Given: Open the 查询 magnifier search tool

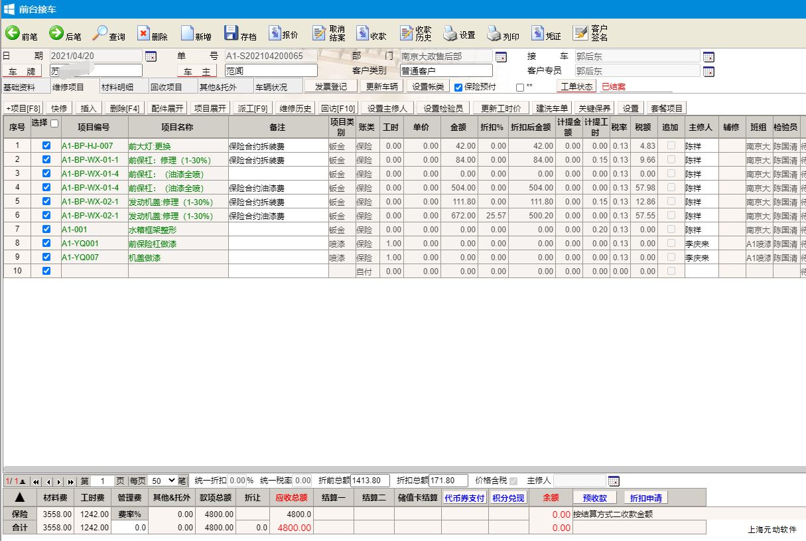Looking at the screenshot, I should pos(100,34).
